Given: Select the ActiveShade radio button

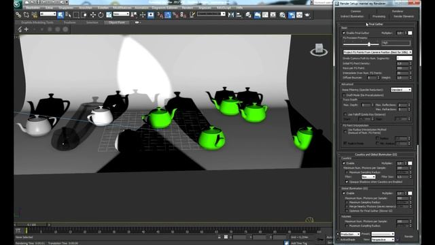Looking at the screenshot, I should point(338,240).
